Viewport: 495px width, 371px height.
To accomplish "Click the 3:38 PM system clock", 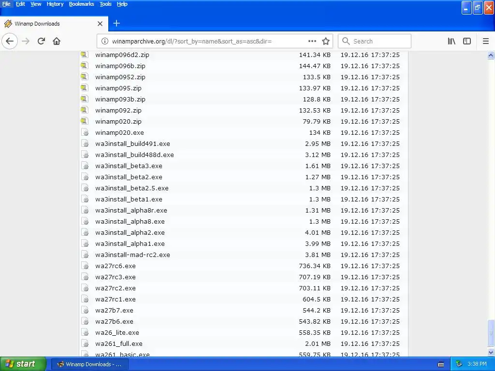I will (477, 364).
